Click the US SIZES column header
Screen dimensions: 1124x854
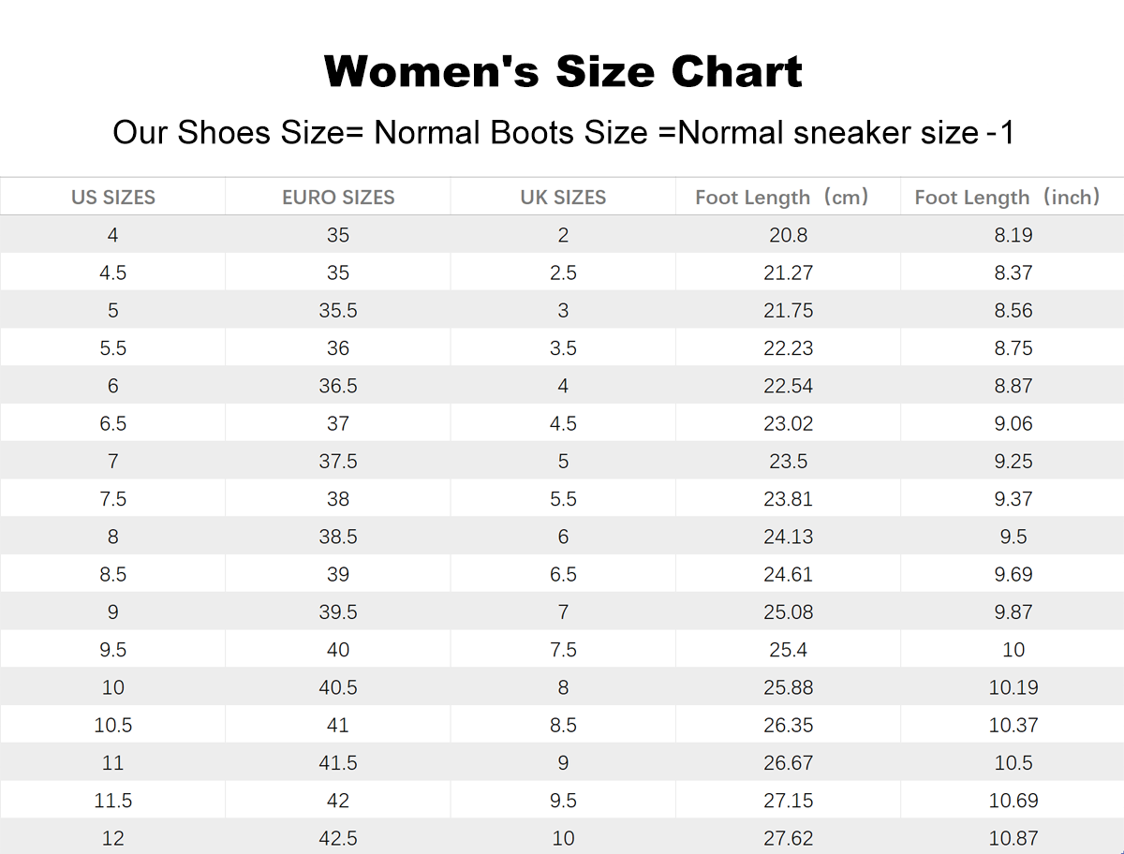pyautogui.click(x=113, y=198)
